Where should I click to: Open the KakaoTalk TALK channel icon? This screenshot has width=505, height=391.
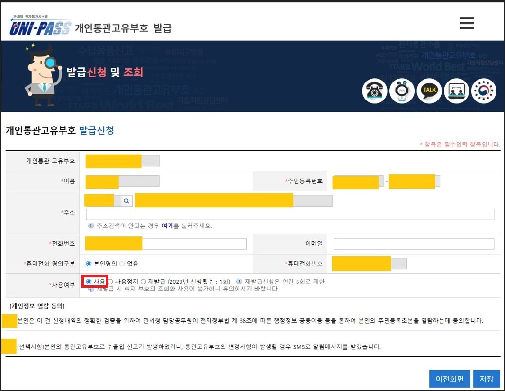click(x=429, y=91)
